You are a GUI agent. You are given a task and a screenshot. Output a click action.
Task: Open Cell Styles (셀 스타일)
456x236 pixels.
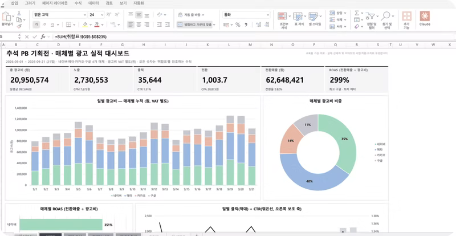pyautogui.click(x=315, y=19)
